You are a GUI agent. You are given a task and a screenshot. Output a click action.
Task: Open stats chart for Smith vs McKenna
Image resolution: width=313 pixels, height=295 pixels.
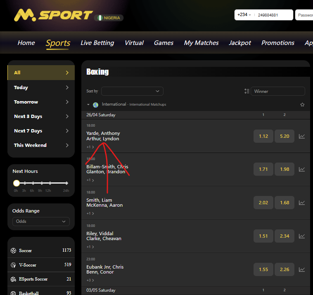point(302,203)
